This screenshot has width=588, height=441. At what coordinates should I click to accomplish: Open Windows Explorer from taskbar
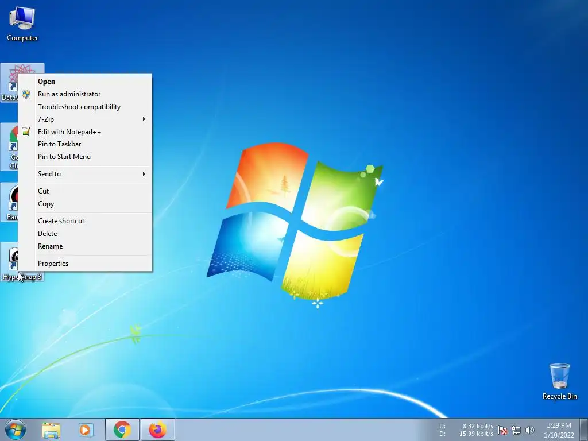51,430
